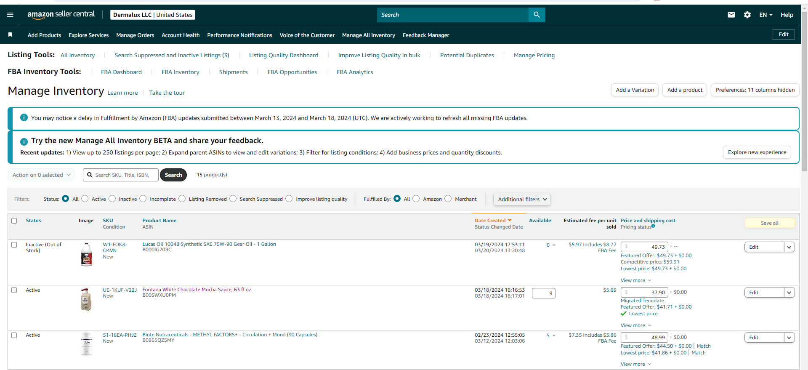The image size is (808, 370).
Task: Select the Fontana Mocha Sauce row checkbox
Action: tap(14, 290)
